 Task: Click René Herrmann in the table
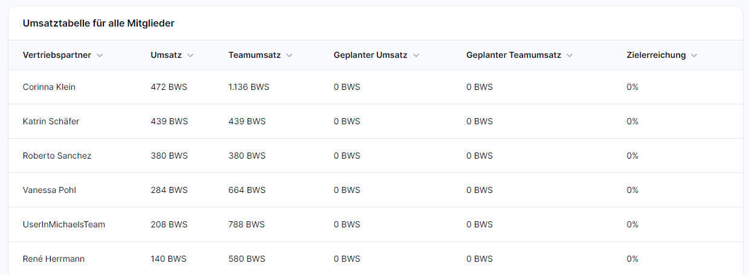click(53, 259)
